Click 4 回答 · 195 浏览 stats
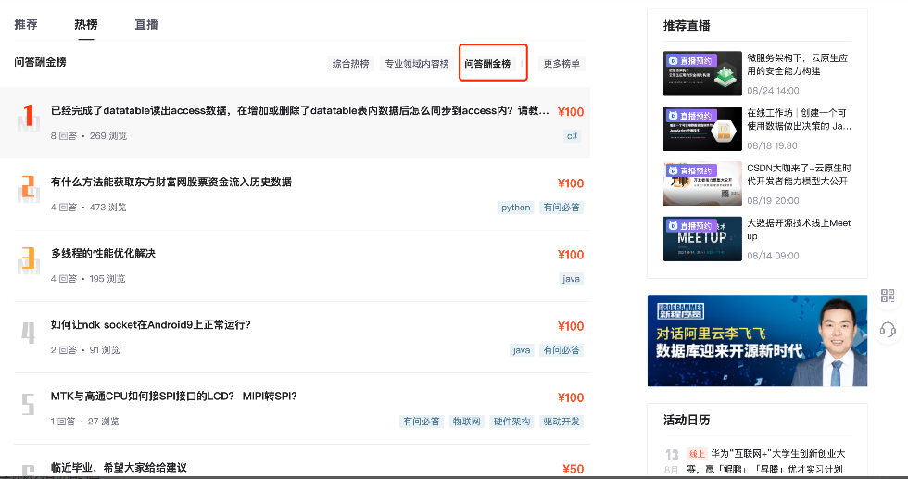The image size is (908, 479). [x=88, y=278]
